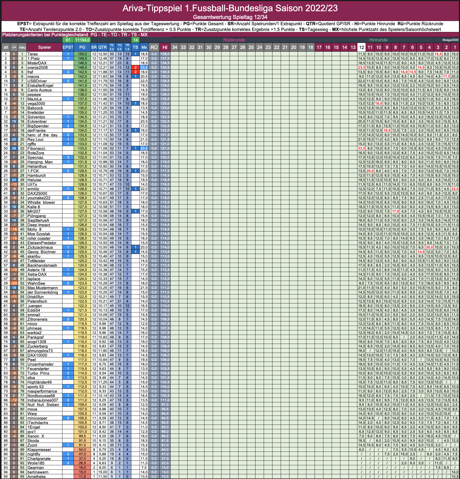This screenshot has height=479, width=460.
Task: Select matchday 34 column header
Action: (175, 47)
